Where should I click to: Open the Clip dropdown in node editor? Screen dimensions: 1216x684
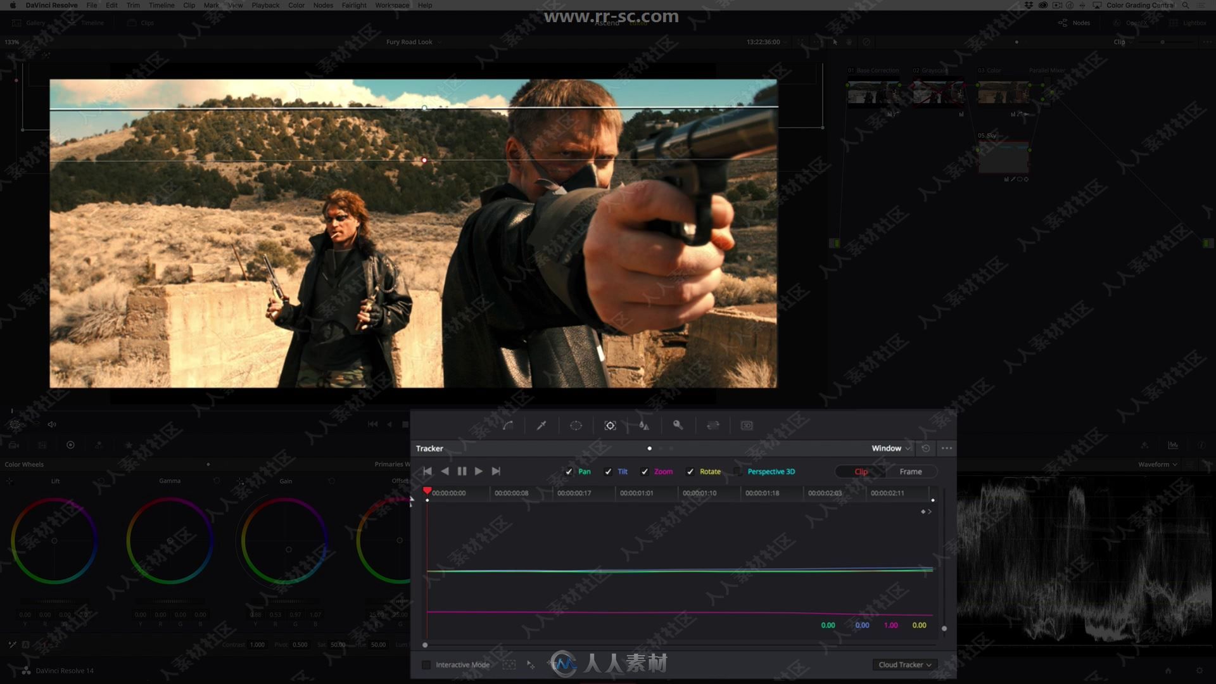pyautogui.click(x=1123, y=42)
